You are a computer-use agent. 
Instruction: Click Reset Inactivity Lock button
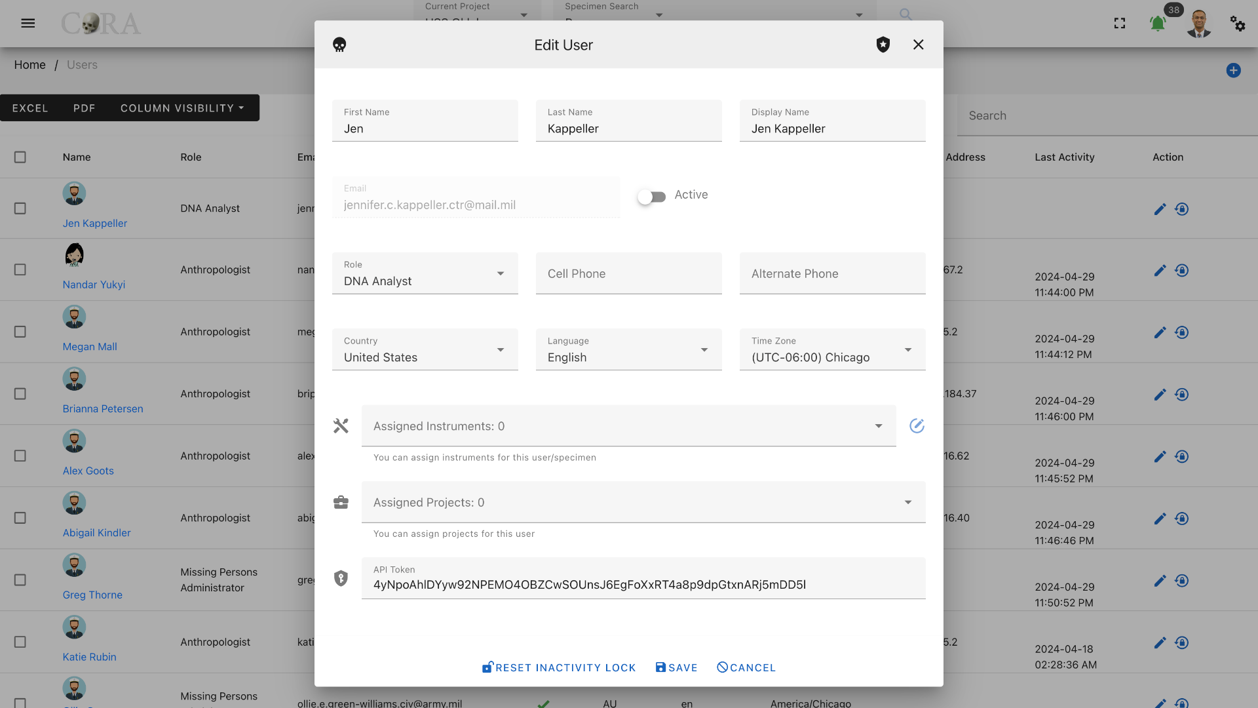pos(559,667)
